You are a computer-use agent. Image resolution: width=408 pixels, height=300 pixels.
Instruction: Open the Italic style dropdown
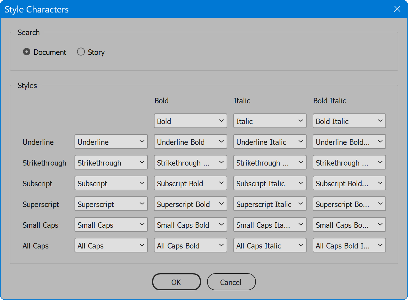click(270, 121)
